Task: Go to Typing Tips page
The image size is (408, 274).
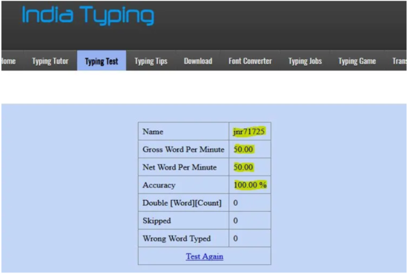Action: coord(151,61)
